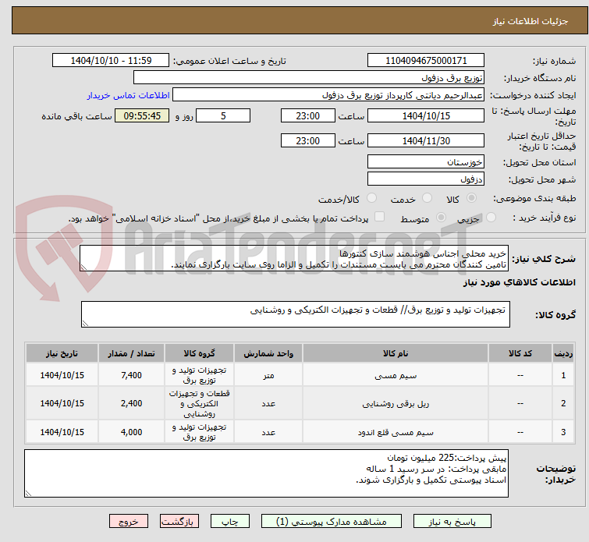The image size is (589, 542).
Task: Click the date cell in سیم مسی قلع اندود row
Action: click(x=62, y=432)
